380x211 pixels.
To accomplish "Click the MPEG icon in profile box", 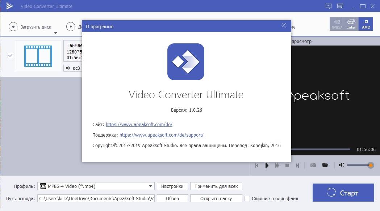I will 43,186.
